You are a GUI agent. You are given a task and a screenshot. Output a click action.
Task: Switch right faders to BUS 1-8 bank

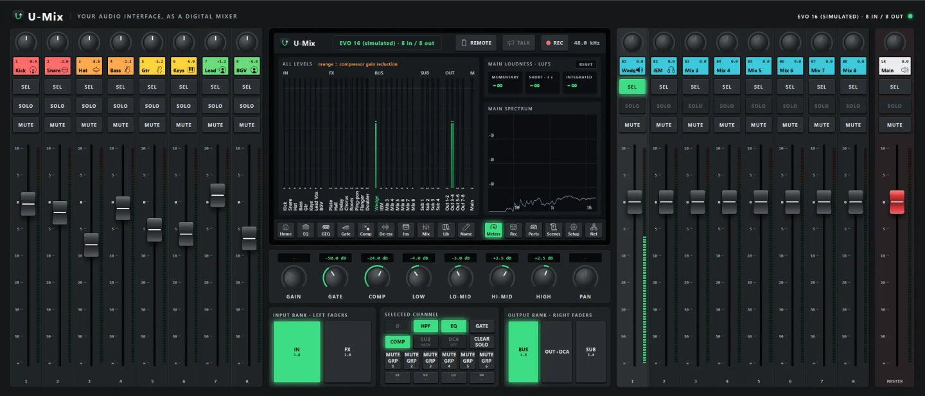[x=524, y=352]
